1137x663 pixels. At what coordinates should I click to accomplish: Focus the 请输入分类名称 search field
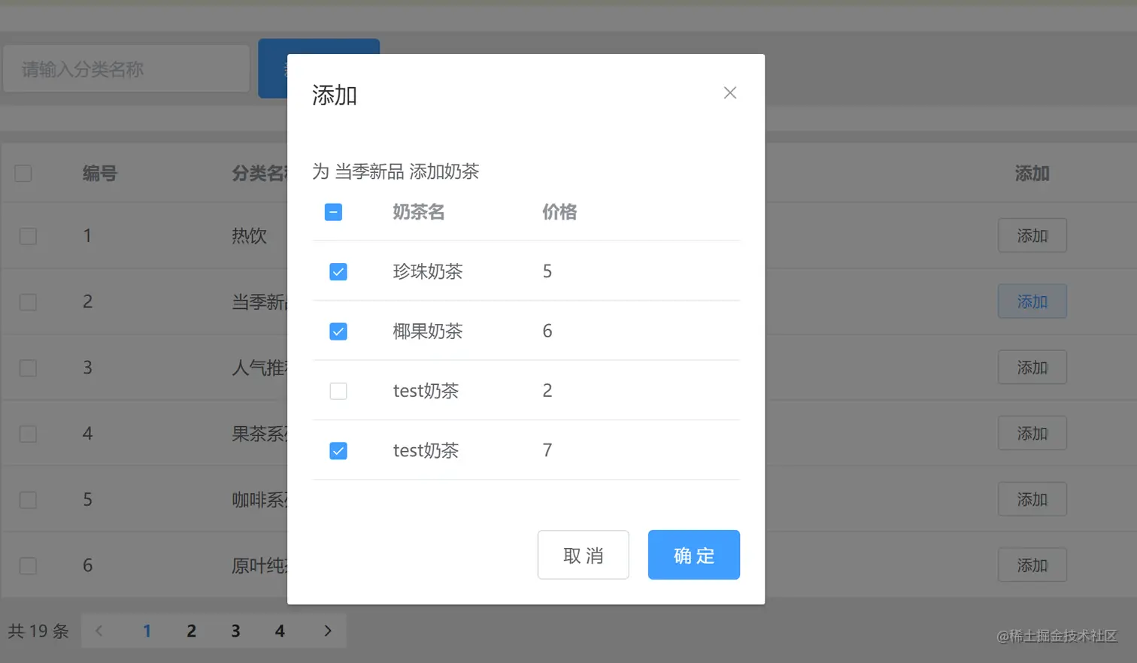click(x=126, y=68)
